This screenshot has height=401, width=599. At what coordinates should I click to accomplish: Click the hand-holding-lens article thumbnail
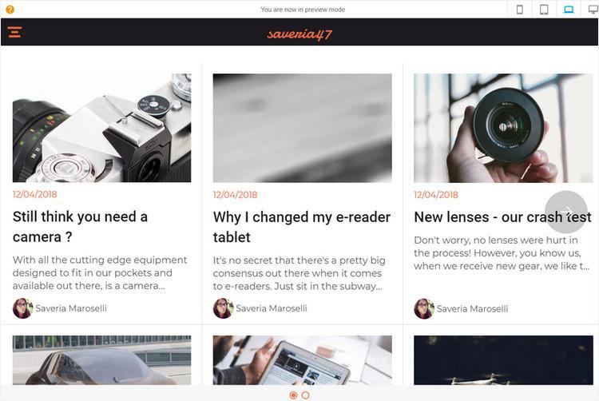[503, 128]
